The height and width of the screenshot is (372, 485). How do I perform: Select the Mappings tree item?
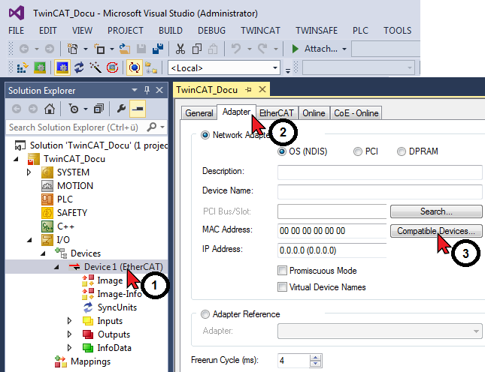[x=90, y=361]
